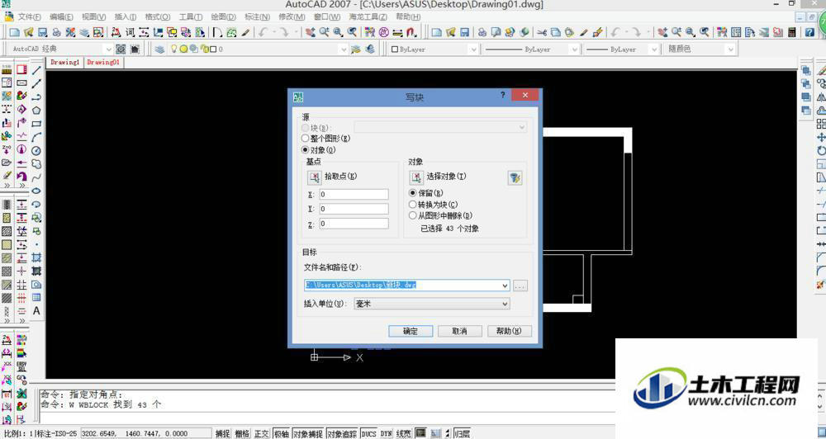This screenshot has height=439, width=826.
Task: Click the Array tool in modify toolbar
Action: point(821,125)
